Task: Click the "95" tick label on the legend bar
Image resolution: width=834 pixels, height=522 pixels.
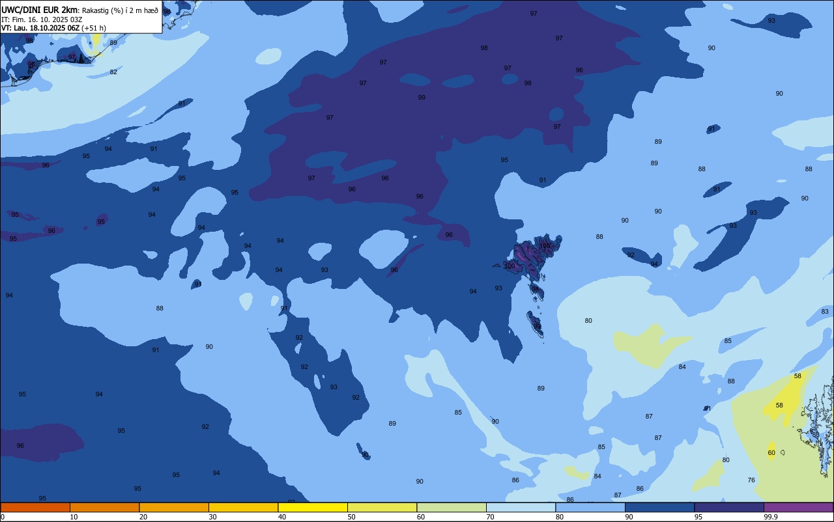Action: click(x=698, y=517)
